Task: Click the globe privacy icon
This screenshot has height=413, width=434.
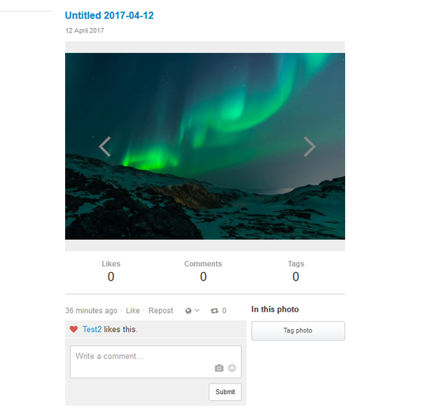Action: [x=188, y=311]
